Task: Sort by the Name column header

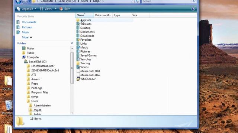Action: pos(85,15)
